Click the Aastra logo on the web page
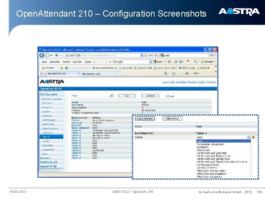 [52, 82]
